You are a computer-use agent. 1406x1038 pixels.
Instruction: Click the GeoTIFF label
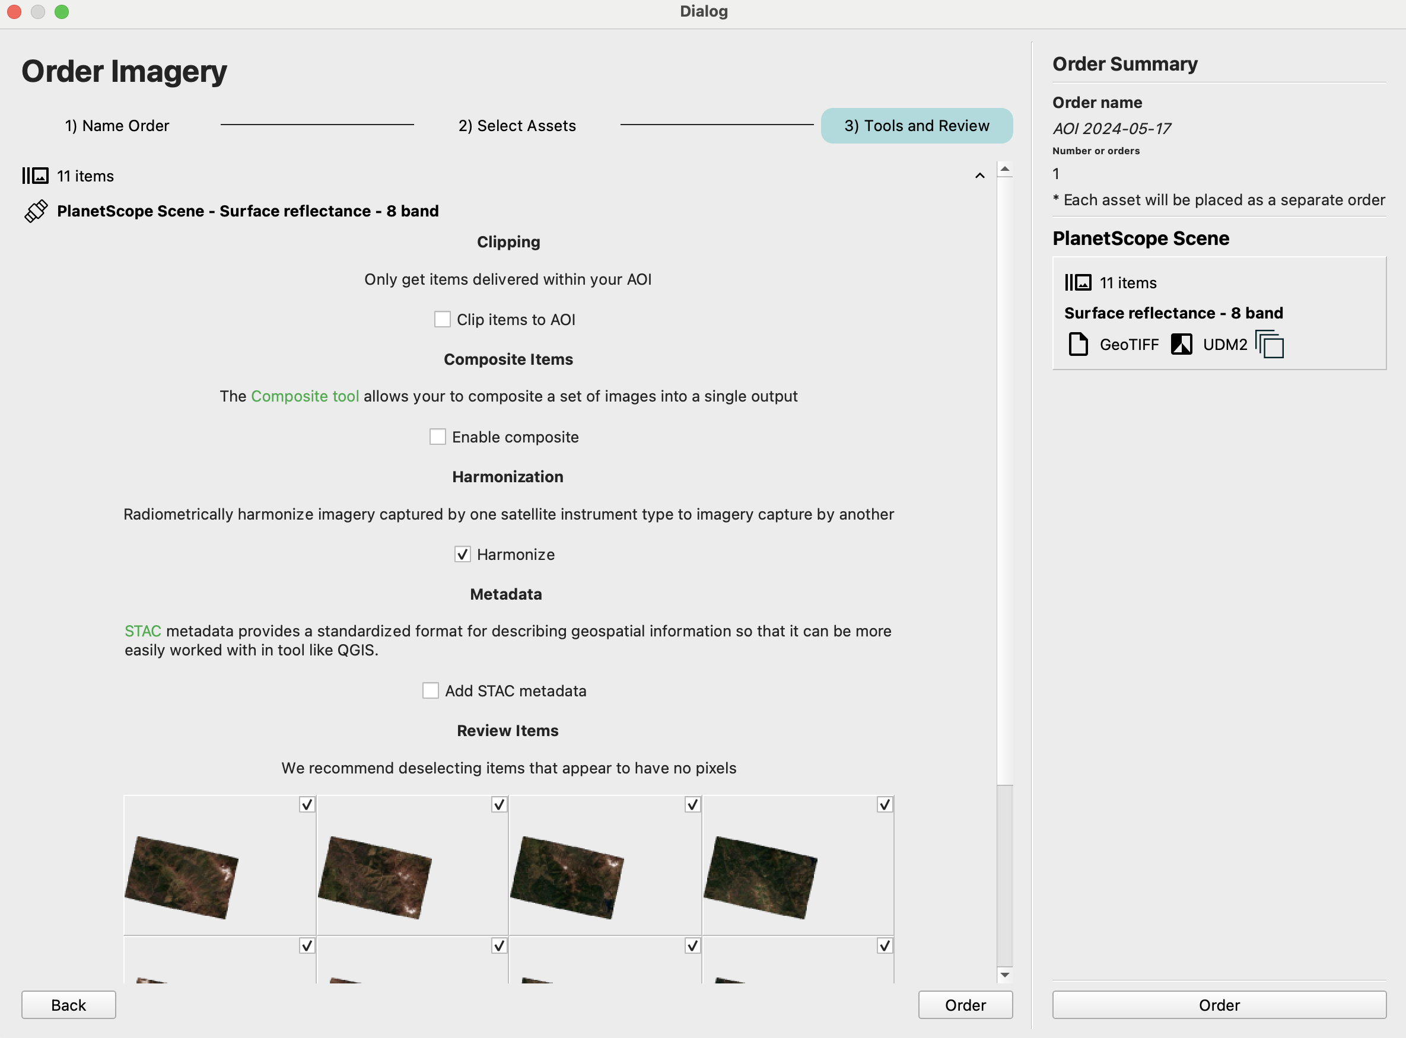(x=1129, y=345)
